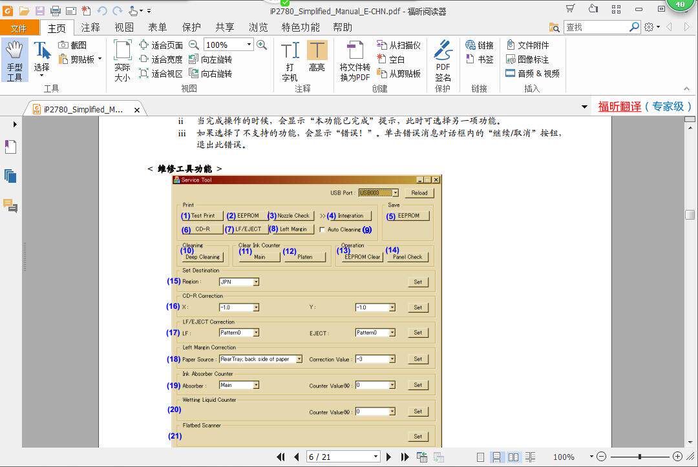Image resolution: width=698 pixels, height=467 pixels.
Task: Open the comments panel in sidebar
Action: click(10, 206)
